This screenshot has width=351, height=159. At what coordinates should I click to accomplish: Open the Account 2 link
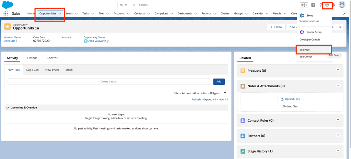pyautogui.click(x=11, y=41)
